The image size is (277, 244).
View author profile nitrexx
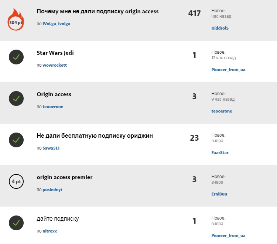[49, 231]
